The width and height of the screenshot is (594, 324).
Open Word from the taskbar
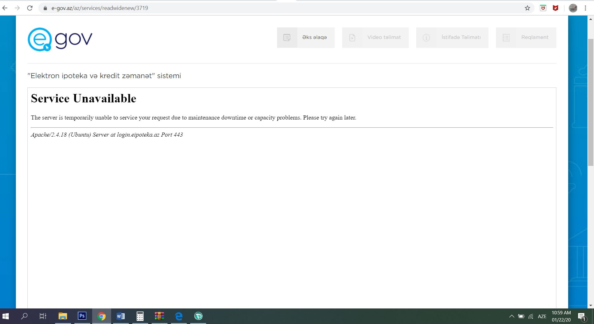coord(120,316)
